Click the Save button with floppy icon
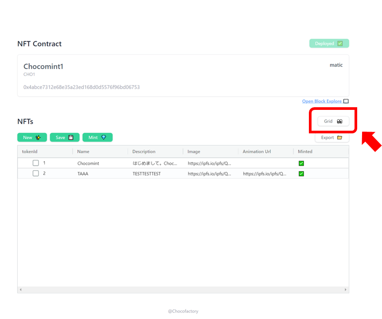The width and height of the screenshot is (382, 319). tap(65, 137)
